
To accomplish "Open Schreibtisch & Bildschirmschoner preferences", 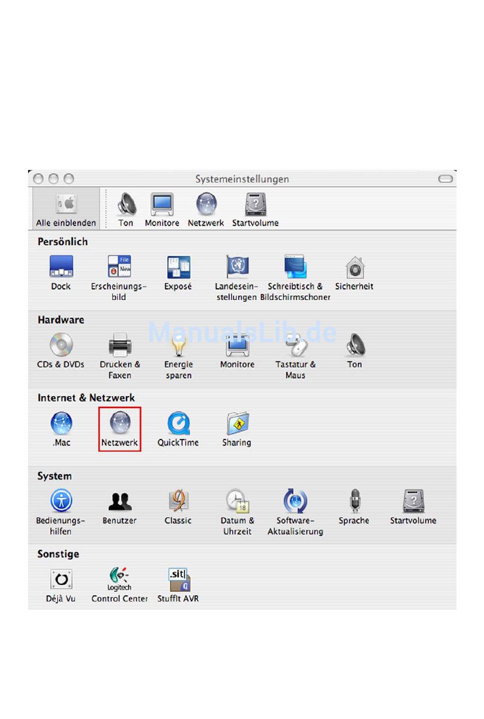I will [x=295, y=278].
